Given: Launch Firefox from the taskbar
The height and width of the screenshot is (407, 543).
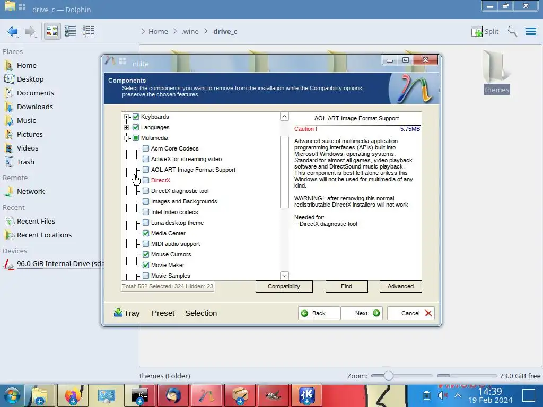Looking at the screenshot, I should pos(72,395).
